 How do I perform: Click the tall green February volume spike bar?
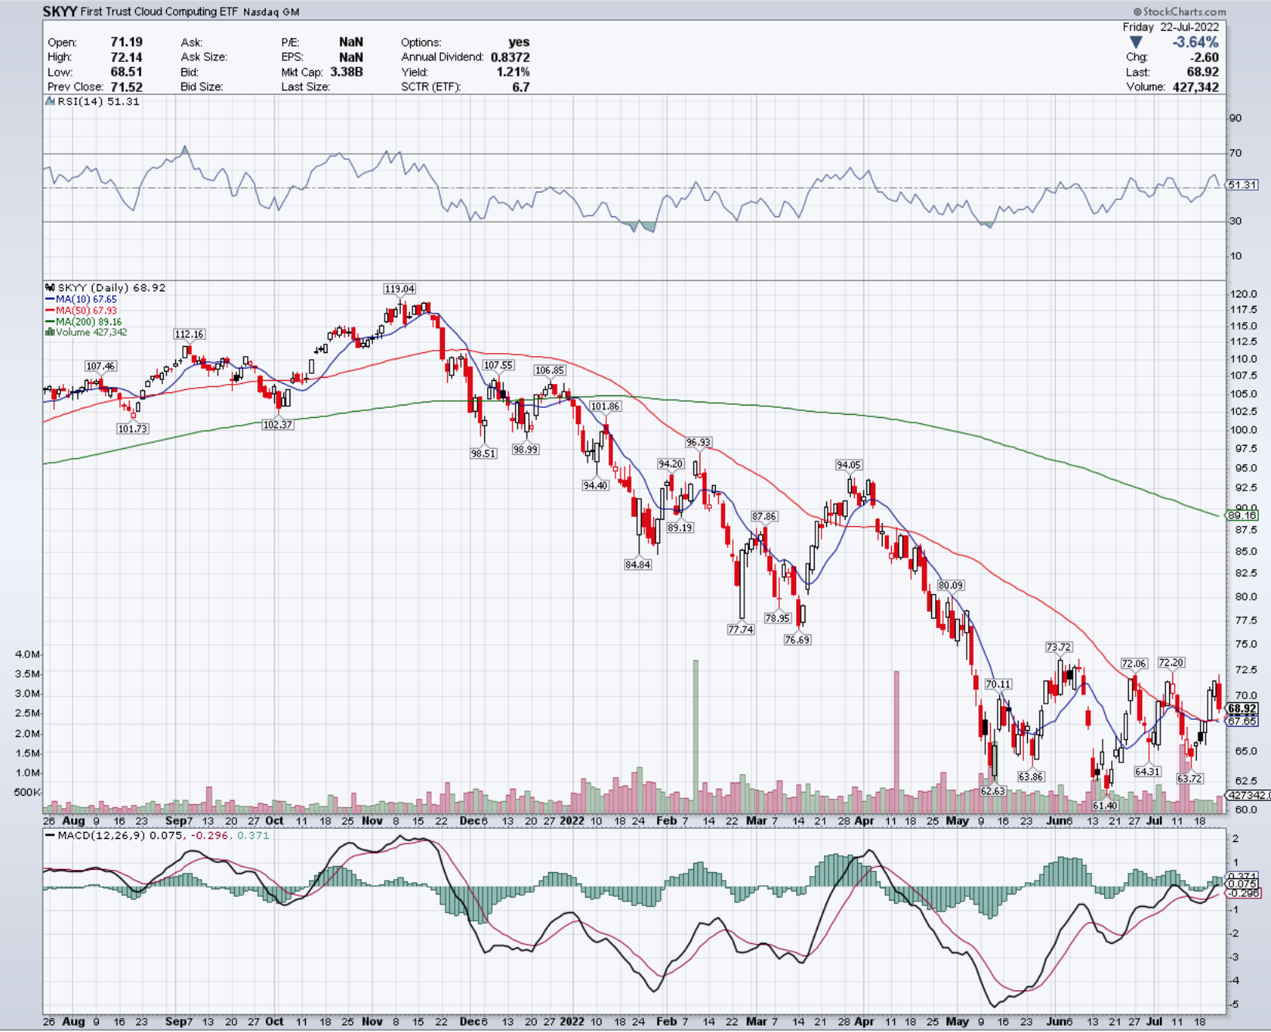696,736
